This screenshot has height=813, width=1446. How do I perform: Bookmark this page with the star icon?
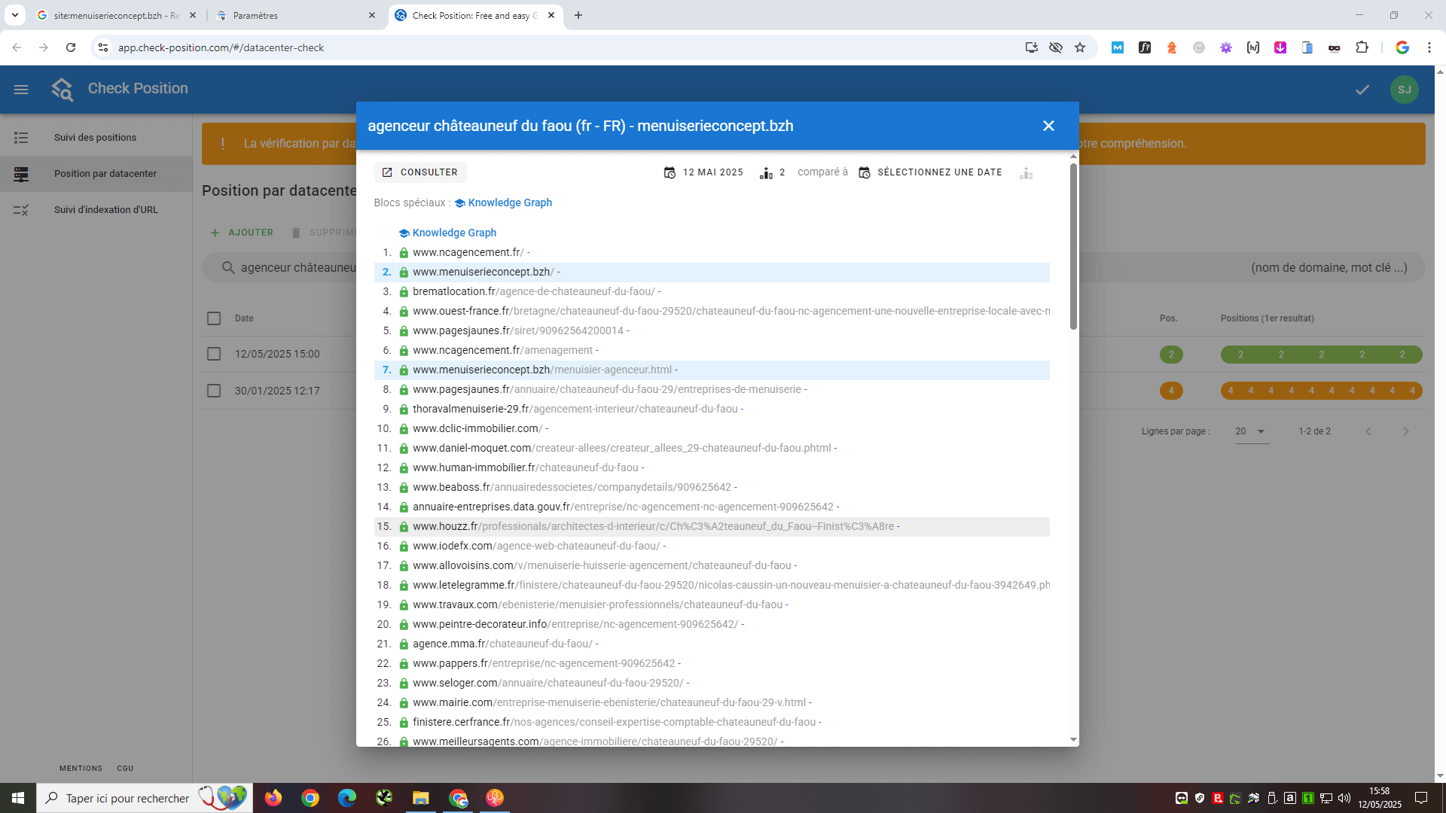1080,47
